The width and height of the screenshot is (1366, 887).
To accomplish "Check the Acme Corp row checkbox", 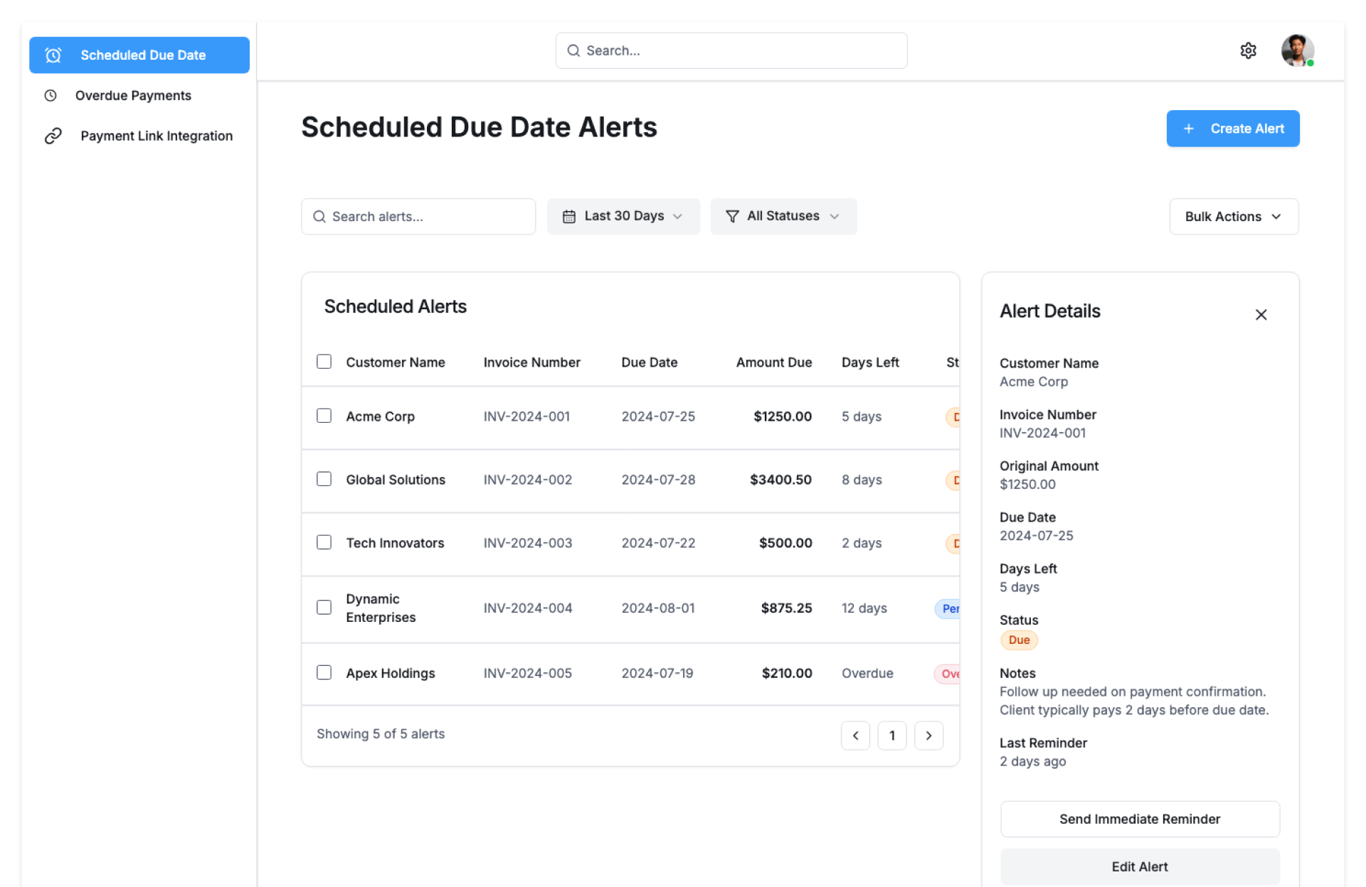I will 324,416.
